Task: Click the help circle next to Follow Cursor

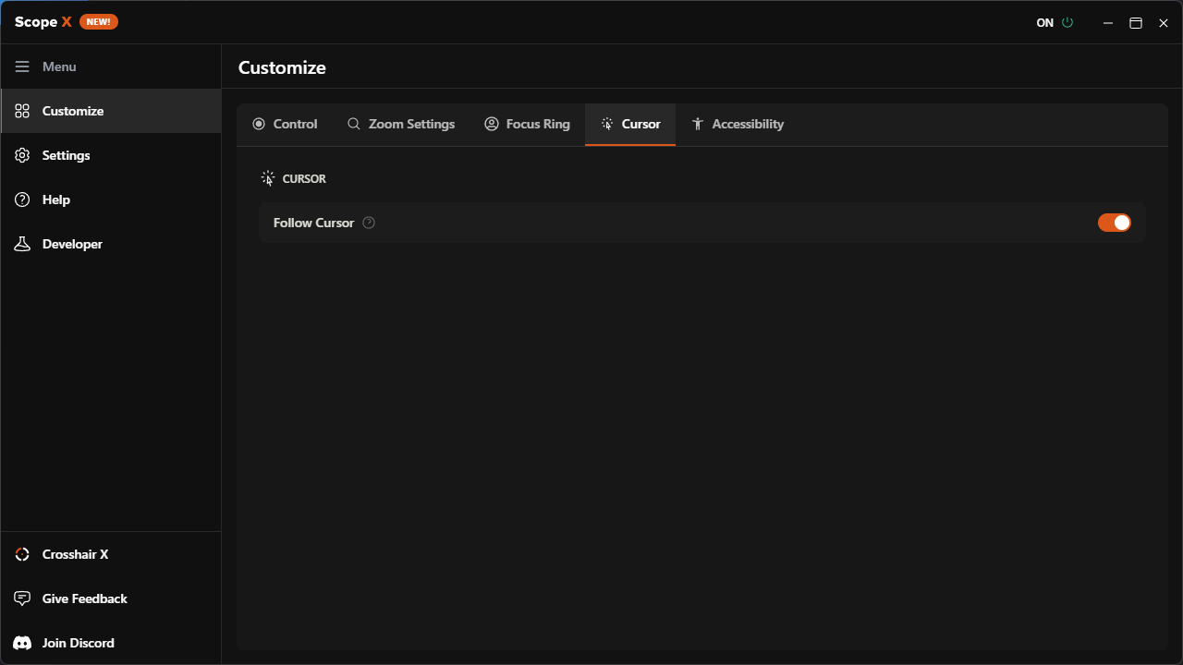Action: (368, 222)
